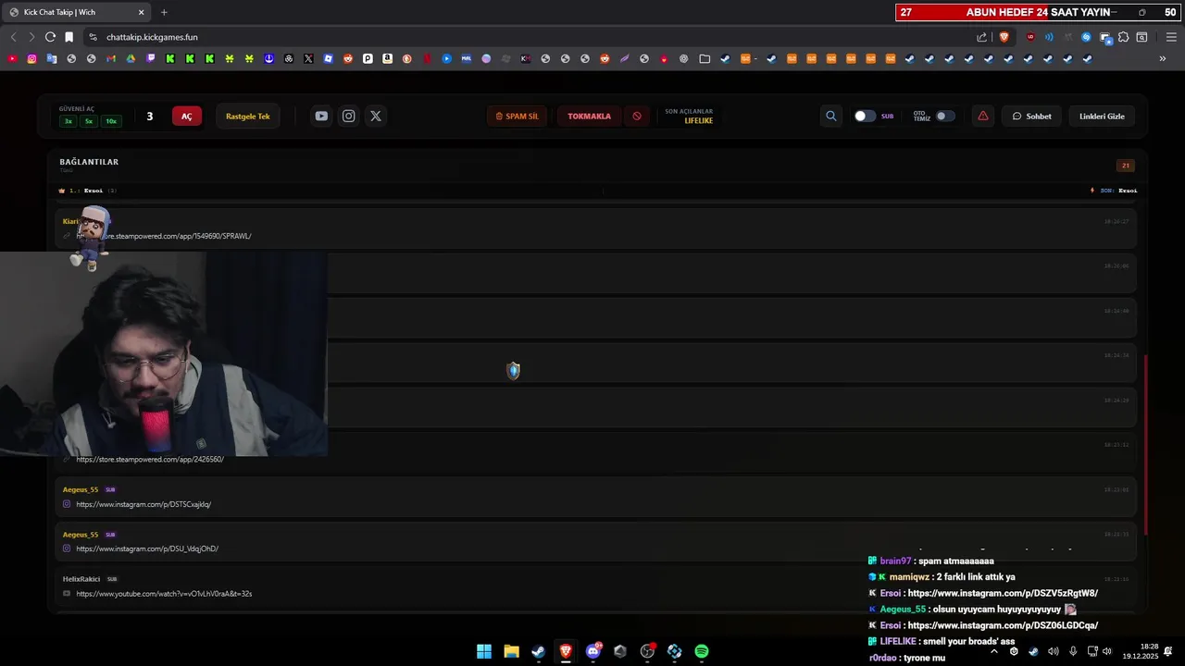
Task: Click the link count badge 21
Action: (1126, 166)
